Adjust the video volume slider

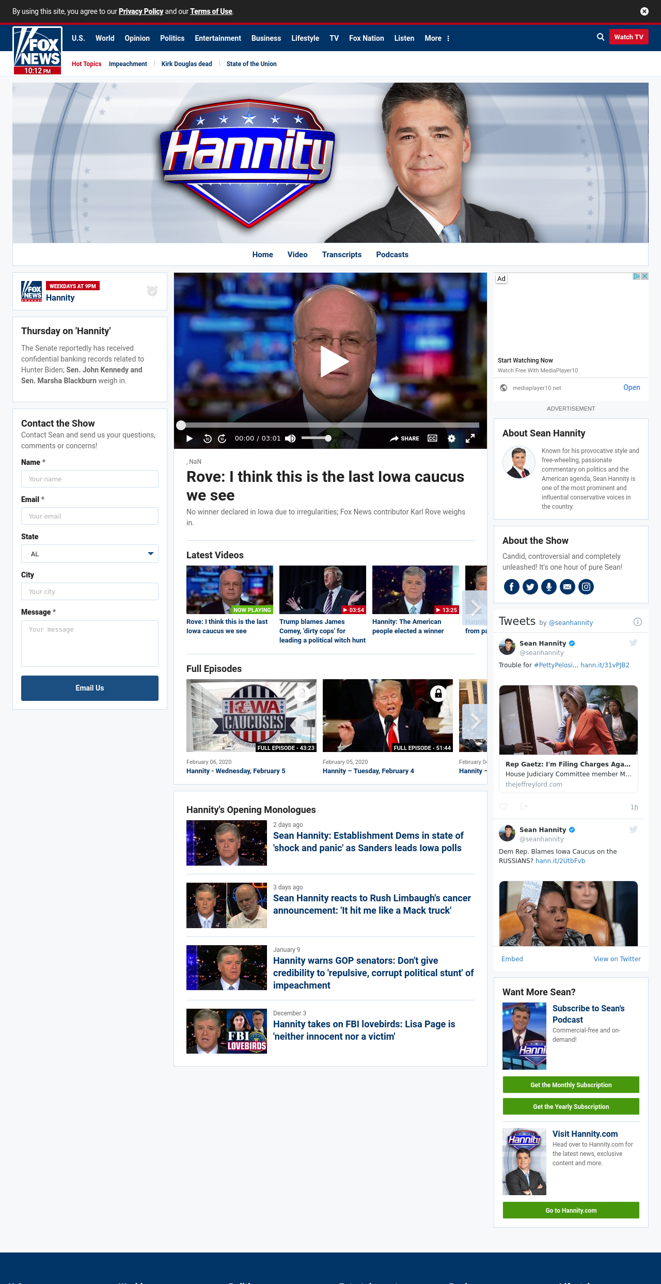(x=316, y=439)
